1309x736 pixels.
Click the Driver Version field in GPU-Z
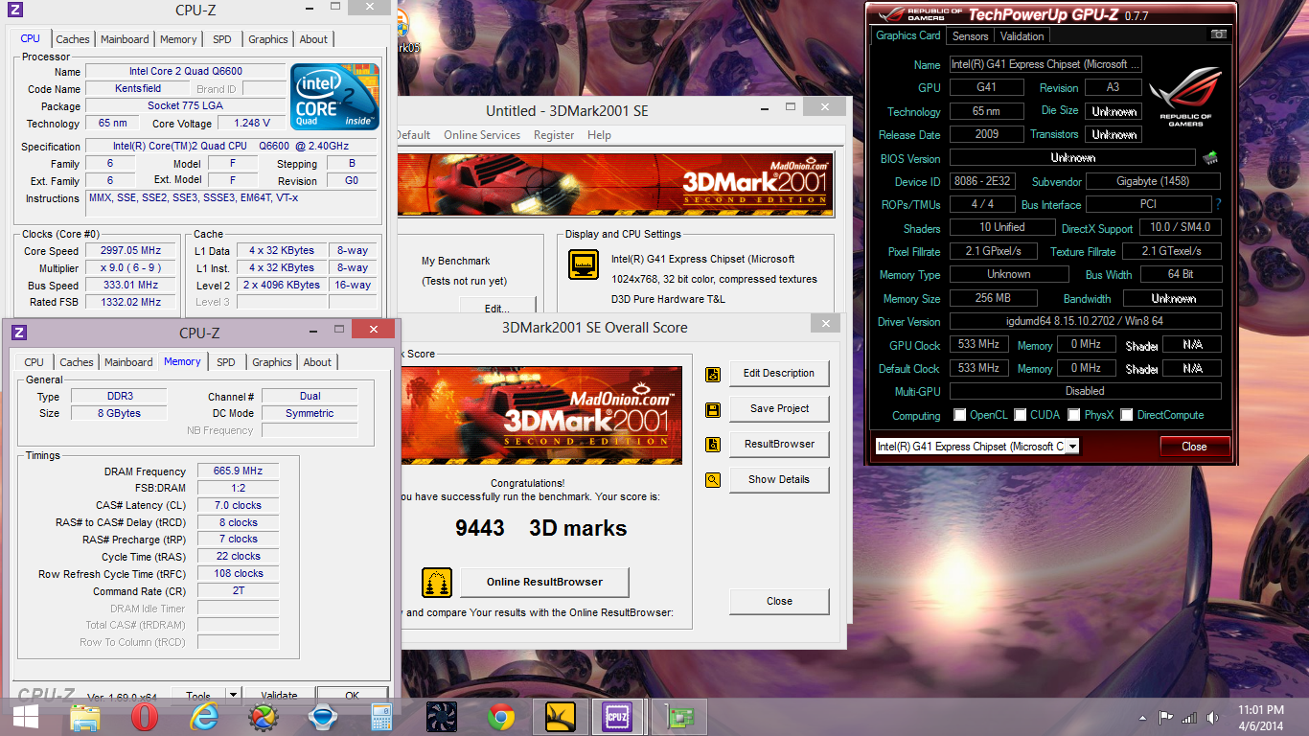point(1085,322)
